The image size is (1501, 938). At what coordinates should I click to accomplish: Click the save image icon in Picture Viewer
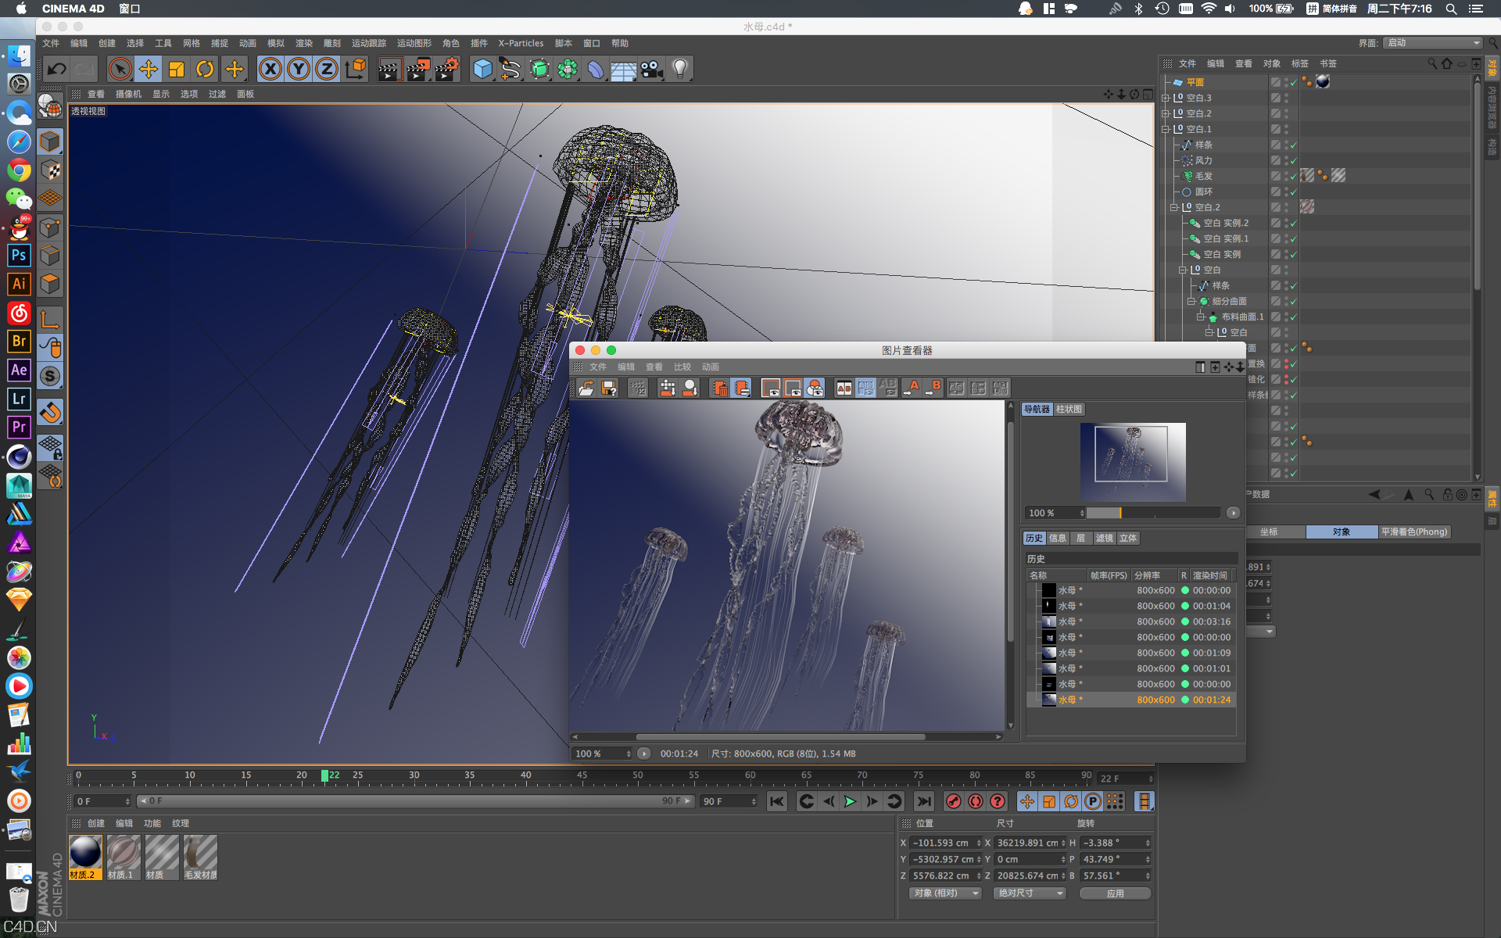609,388
